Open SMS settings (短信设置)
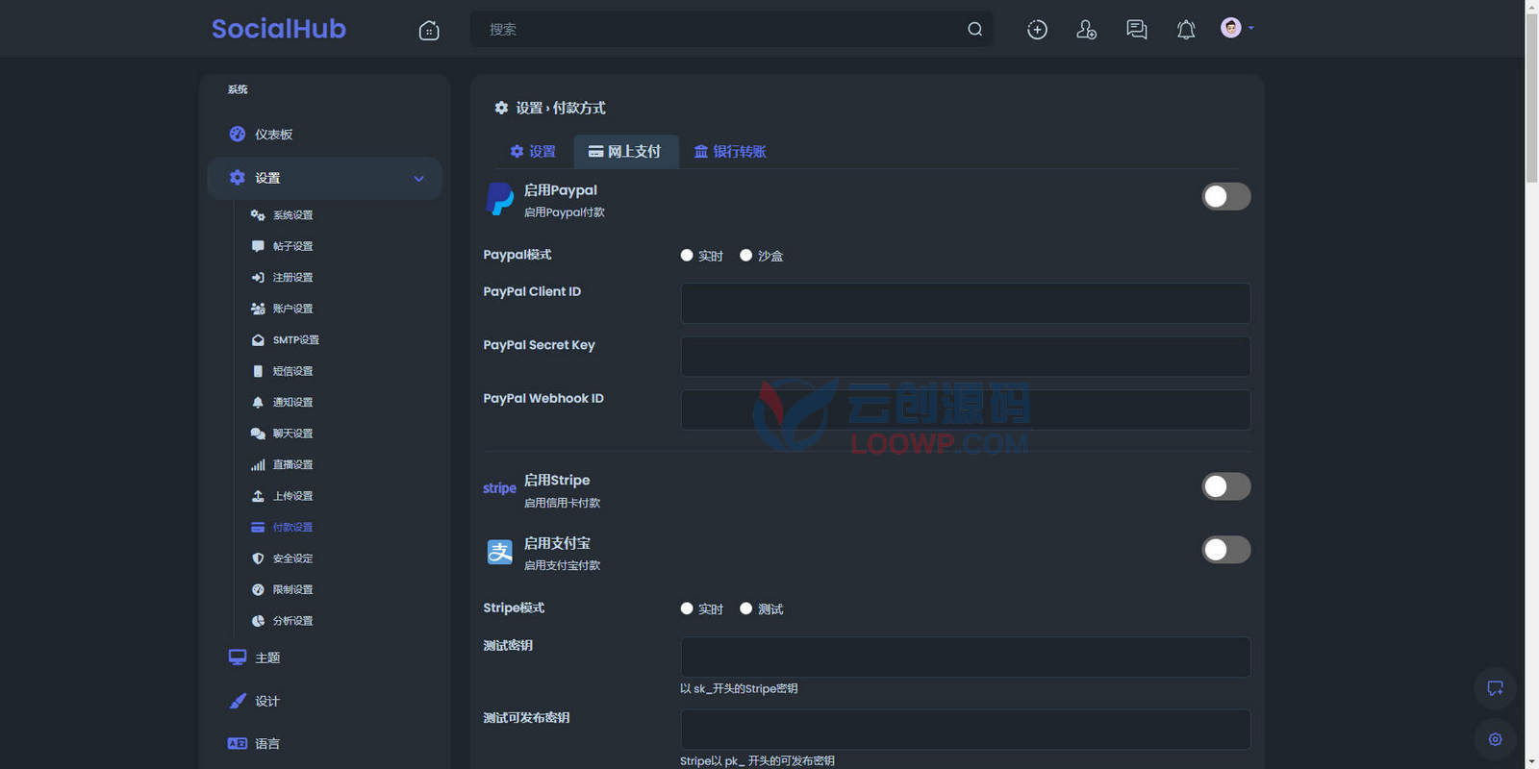Viewport: 1539px width, 769px height. click(292, 371)
